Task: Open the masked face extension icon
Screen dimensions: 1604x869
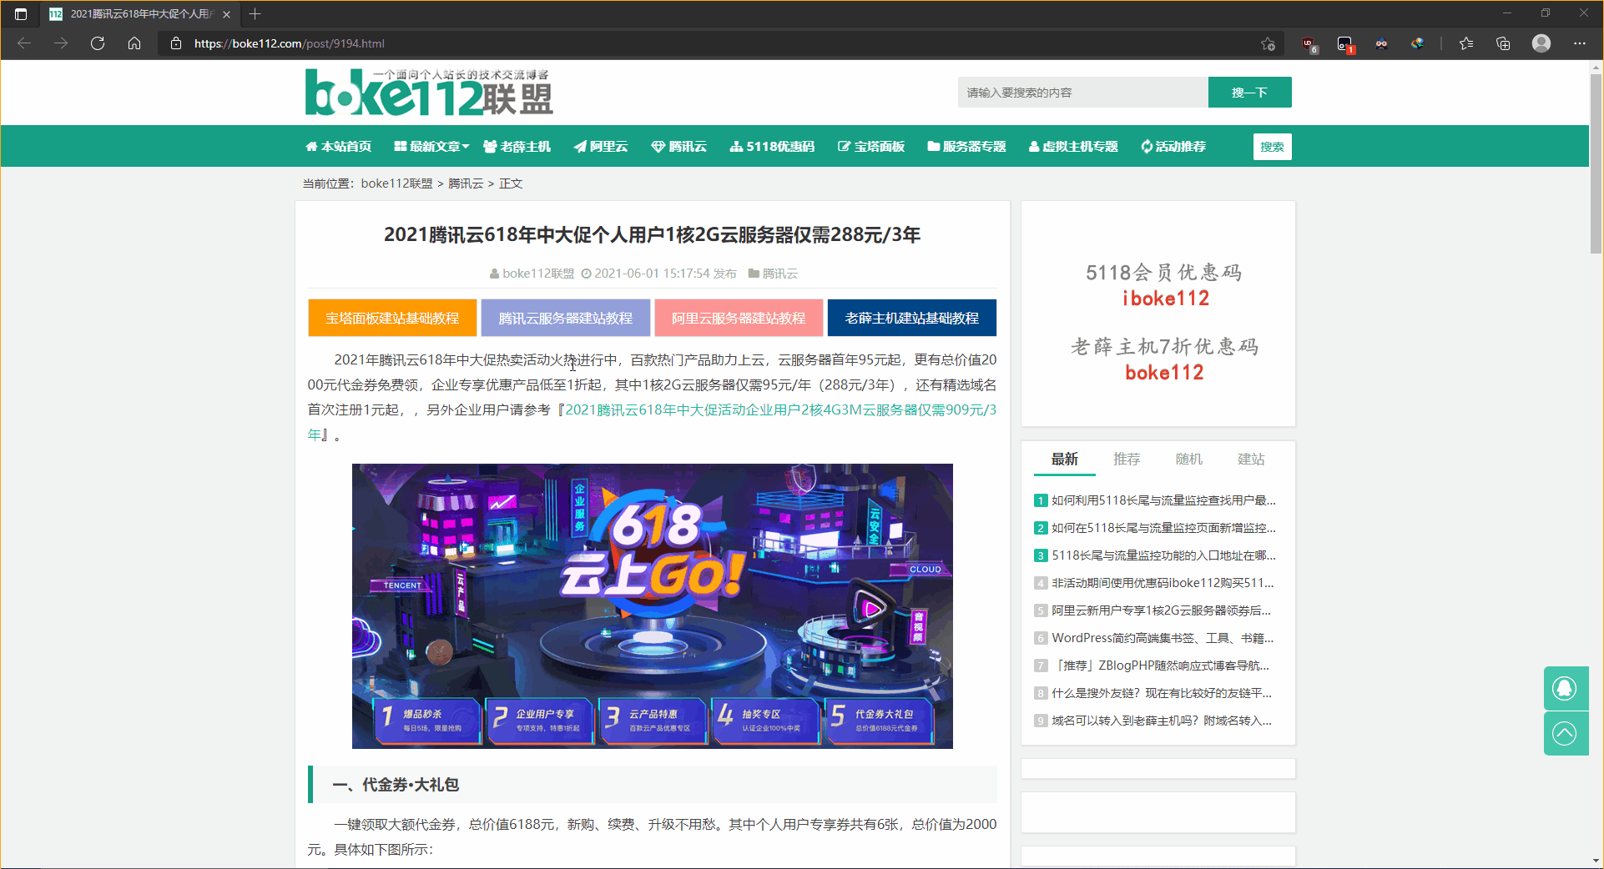Action: (x=1382, y=43)
